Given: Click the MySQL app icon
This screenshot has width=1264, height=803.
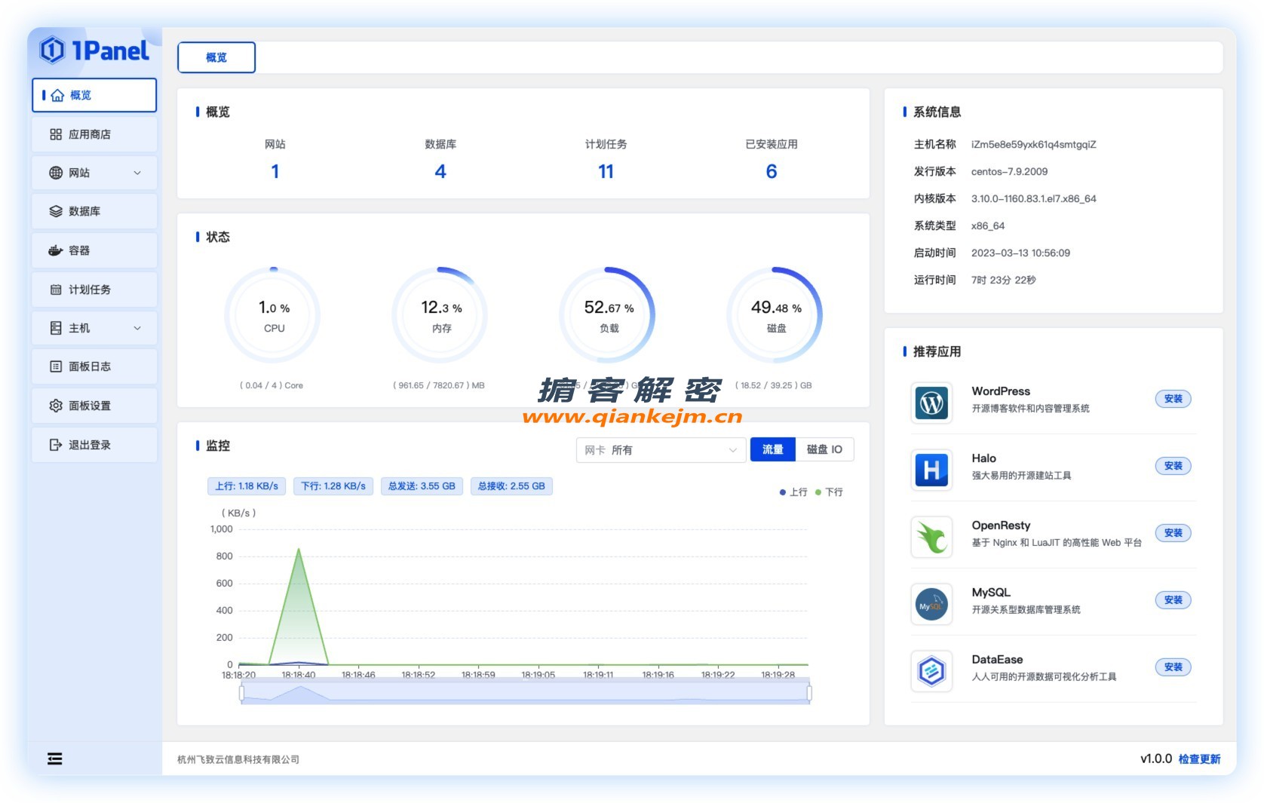Looking at the screenshot, I should 931,604.
